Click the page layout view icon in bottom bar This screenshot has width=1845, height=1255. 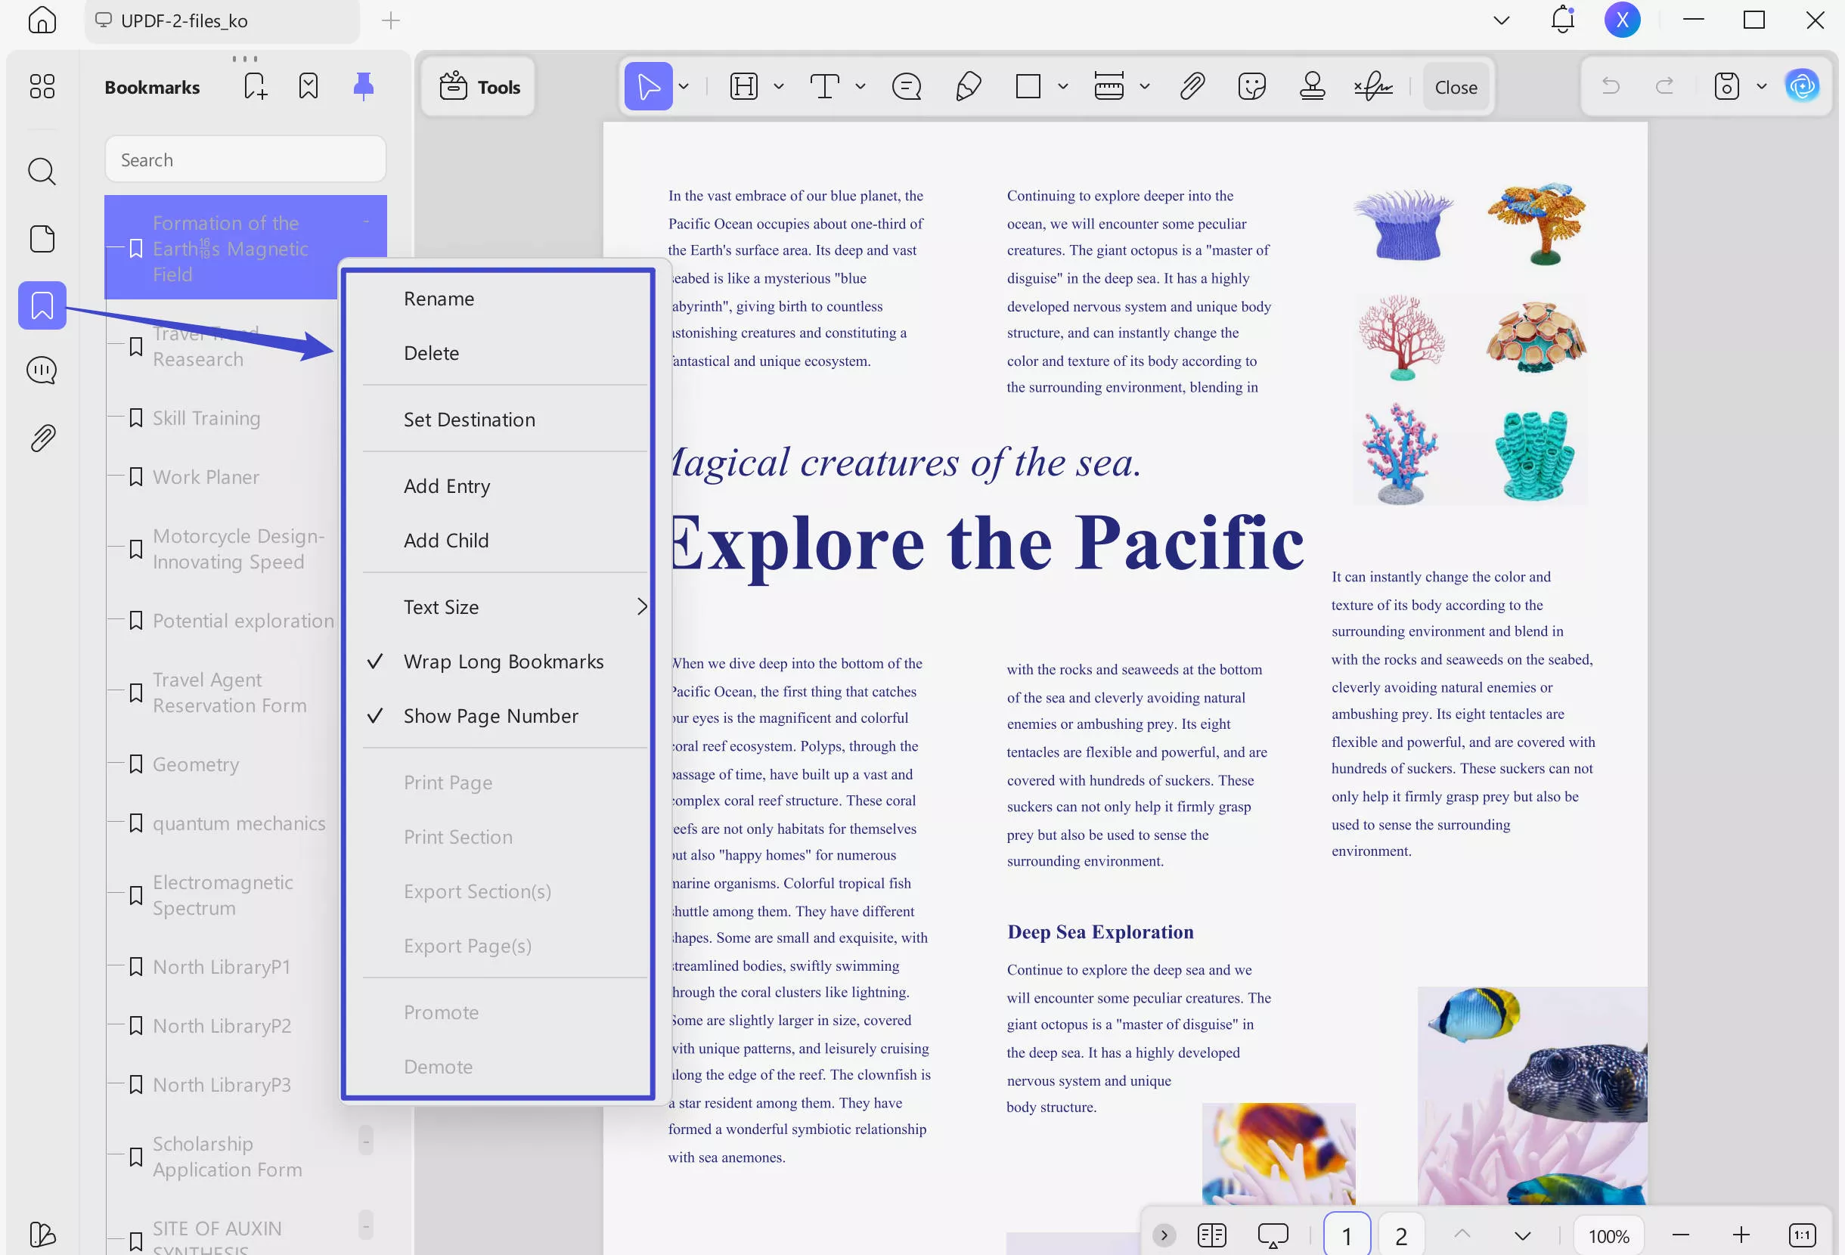[1211, 1235]
